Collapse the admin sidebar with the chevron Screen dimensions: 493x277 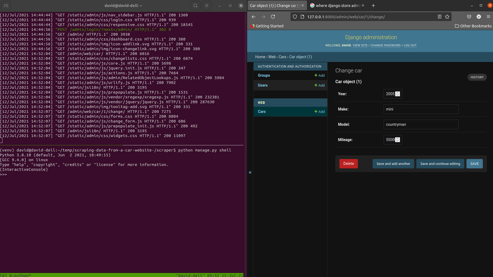pos(250,172)
